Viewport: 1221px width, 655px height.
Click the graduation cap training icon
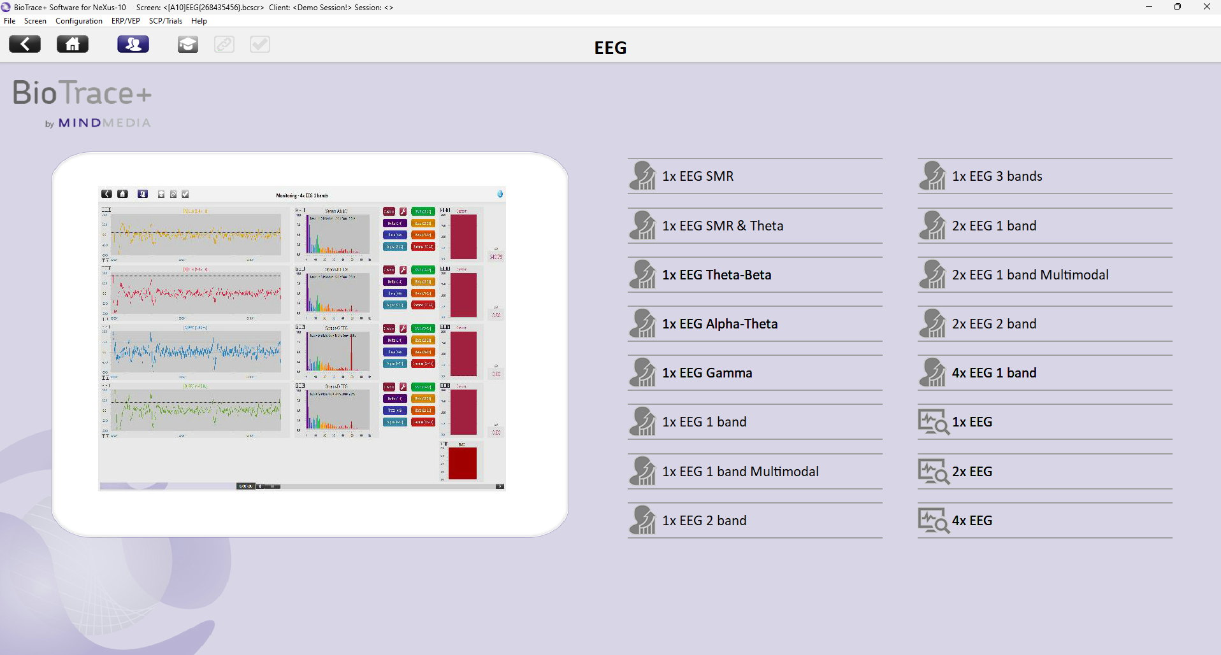pyautogui.click(x=188, y=45)
